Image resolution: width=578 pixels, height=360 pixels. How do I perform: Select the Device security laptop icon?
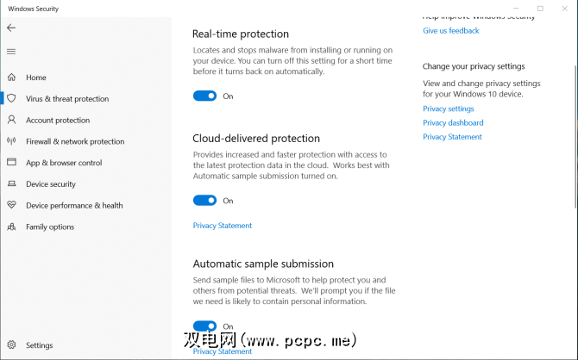11,184
